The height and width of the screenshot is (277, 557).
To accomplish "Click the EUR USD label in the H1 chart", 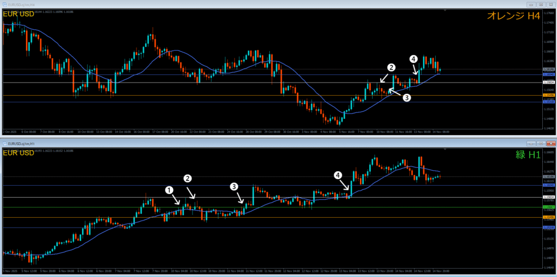I will (18, 153).
